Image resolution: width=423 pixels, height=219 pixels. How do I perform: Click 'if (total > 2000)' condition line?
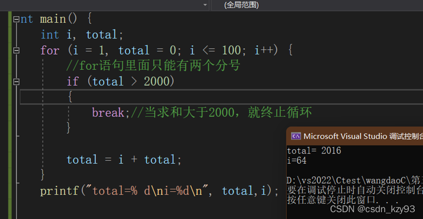coord(120,81)
